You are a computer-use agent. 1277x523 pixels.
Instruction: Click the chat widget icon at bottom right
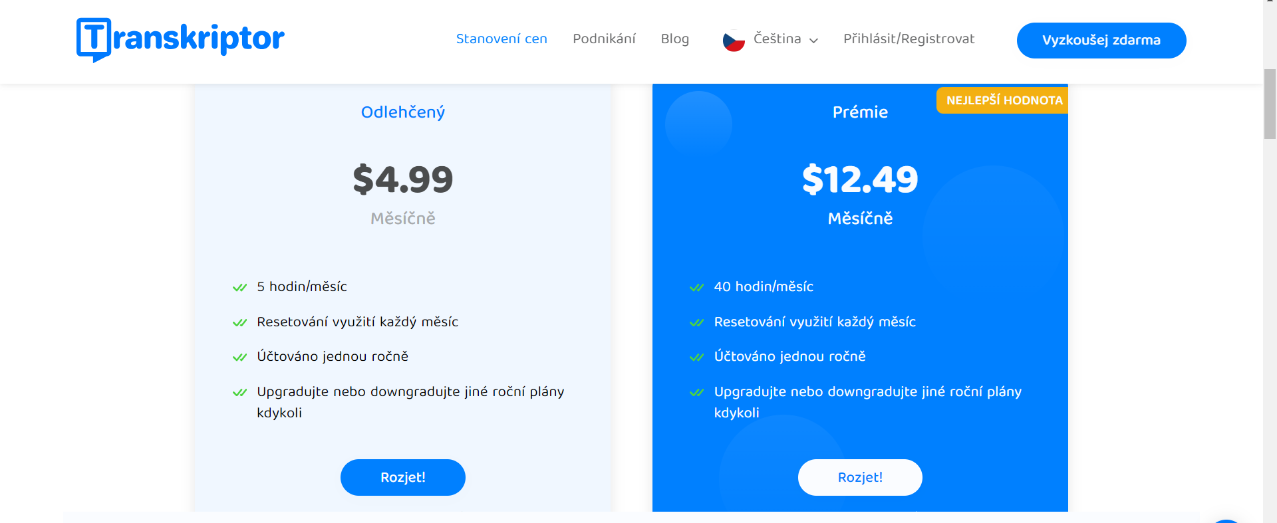1226,521
